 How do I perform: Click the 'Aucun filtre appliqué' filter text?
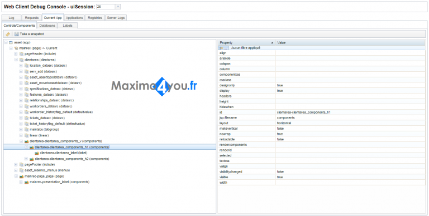[x=246, y=48]
